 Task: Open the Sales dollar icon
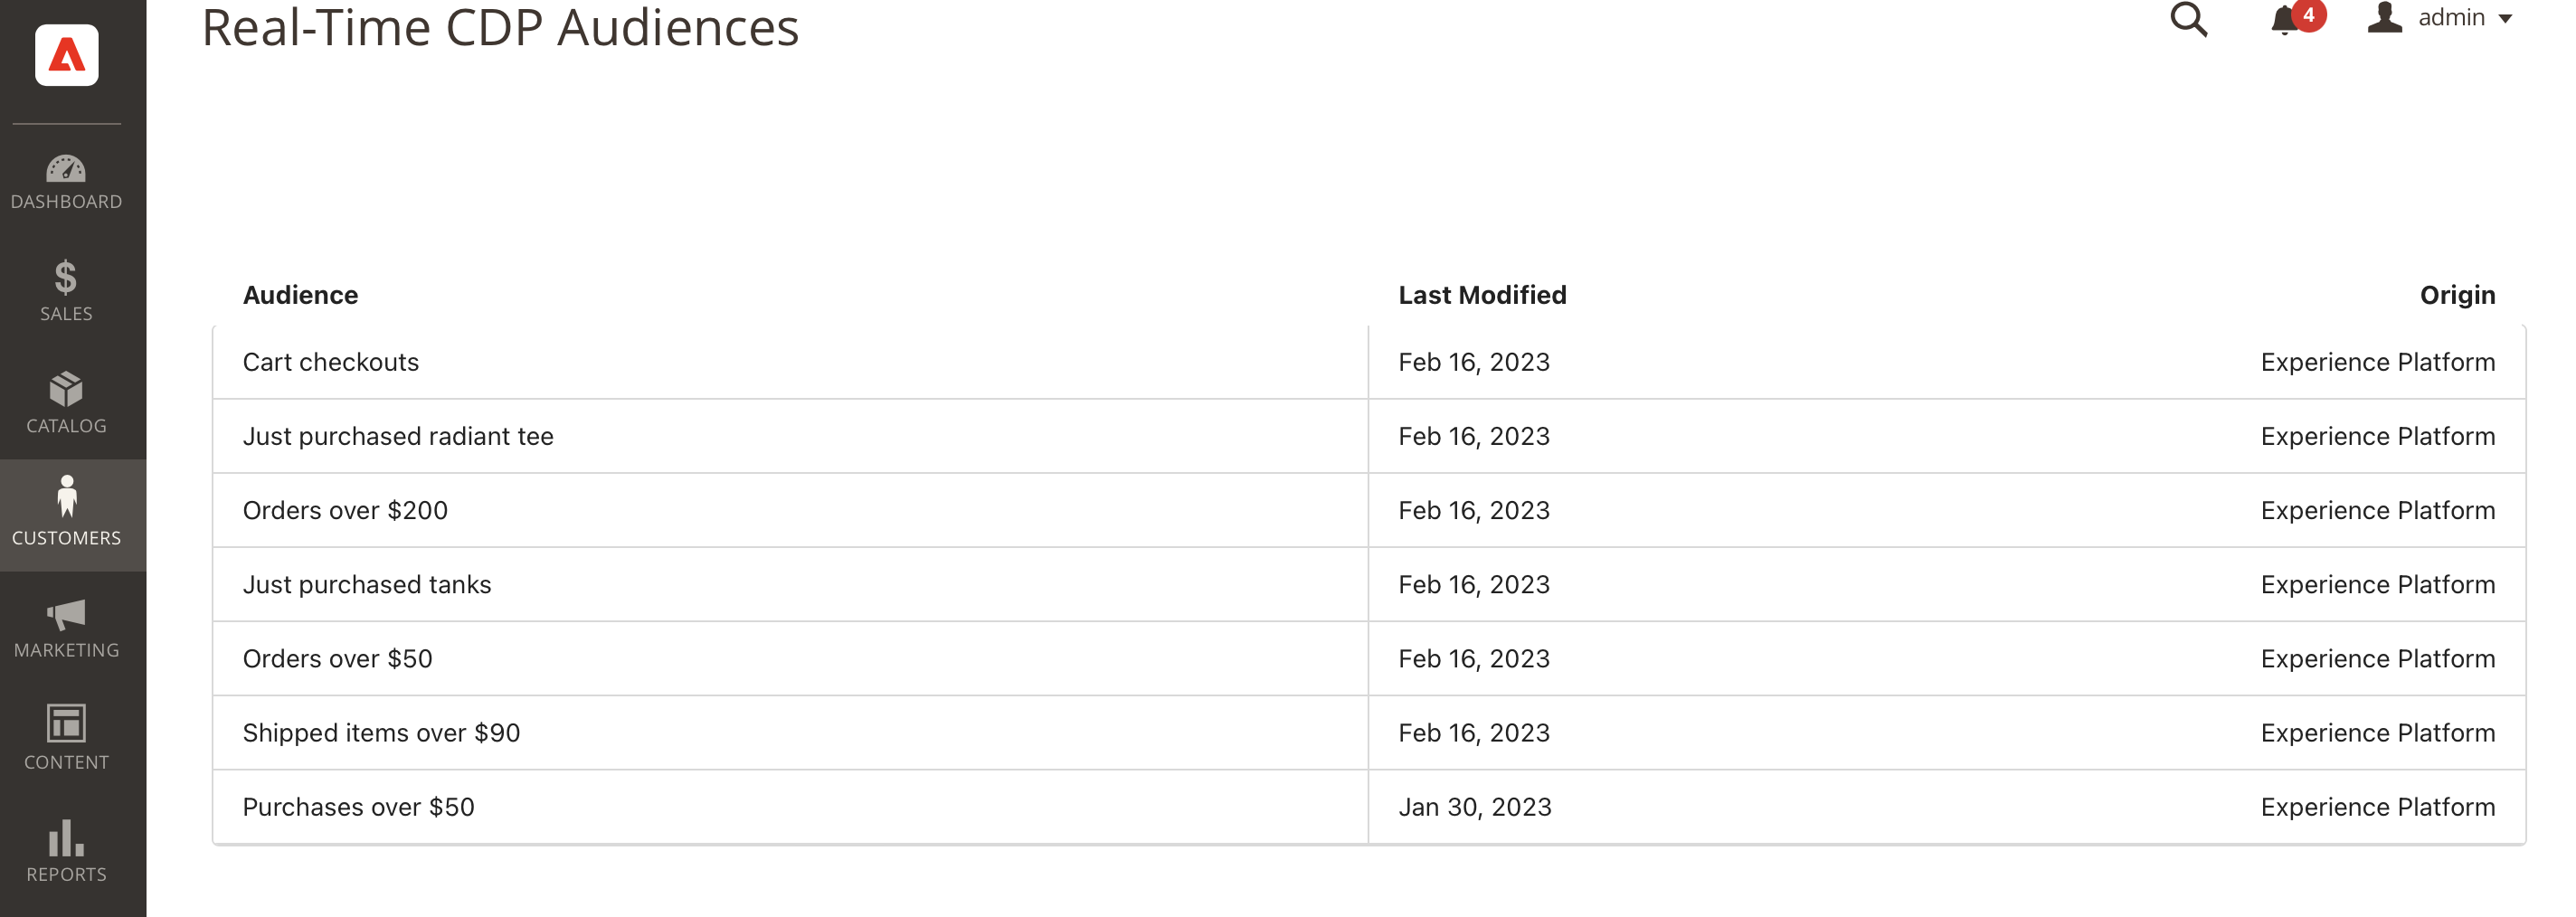66,278
